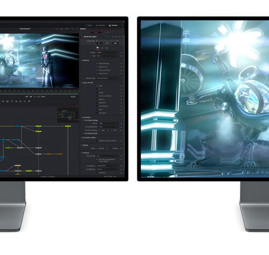Viewport: 269px width, 255px height.
Task: Click keyframe diamond beside Camera dropdown
Action: click(121, 53)
